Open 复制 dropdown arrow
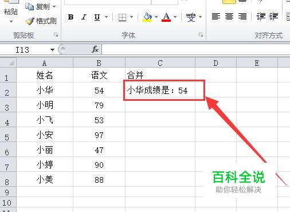 point(54,7)
